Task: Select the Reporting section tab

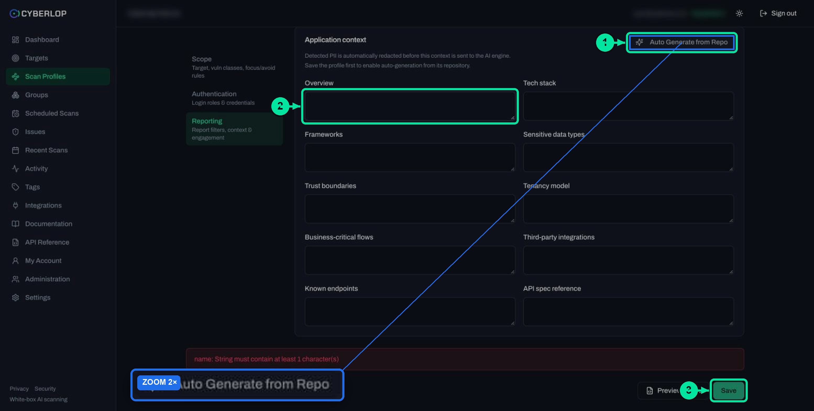Action: (x=234, y=129)
